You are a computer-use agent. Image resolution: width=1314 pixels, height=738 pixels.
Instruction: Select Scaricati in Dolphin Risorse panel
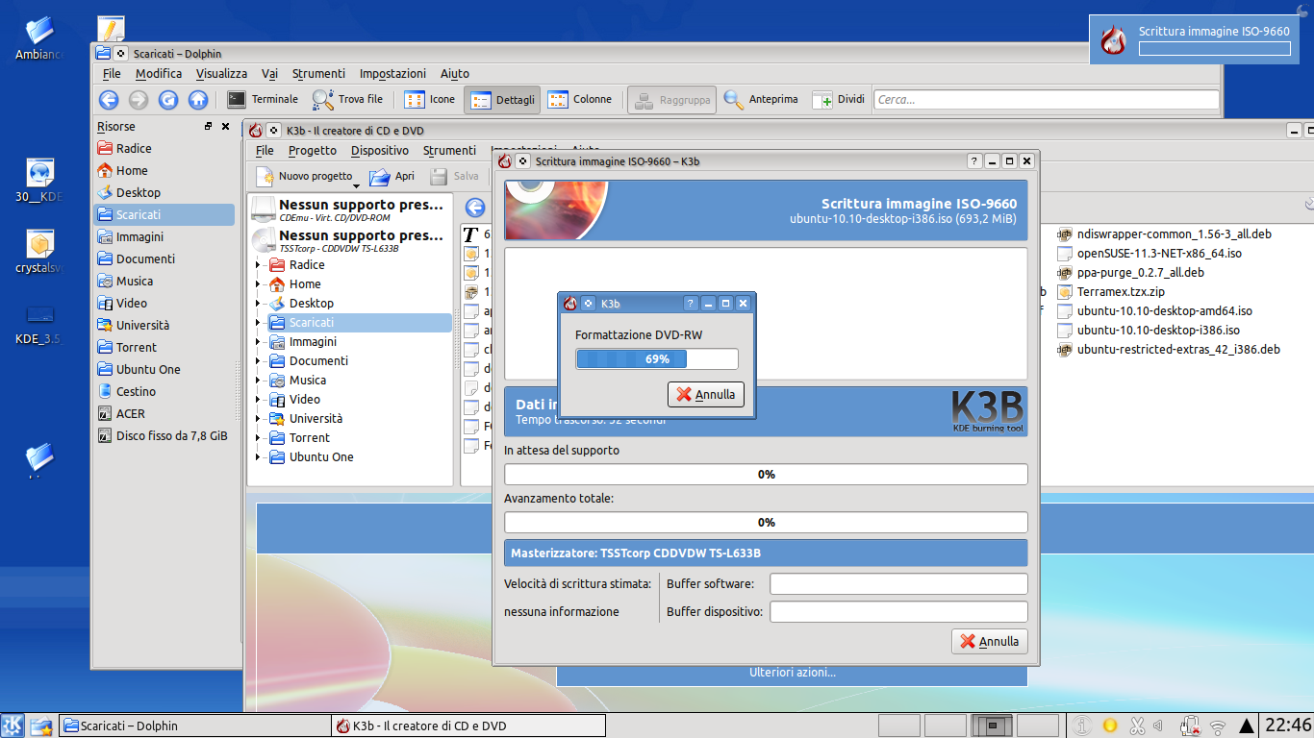(164, 214)
